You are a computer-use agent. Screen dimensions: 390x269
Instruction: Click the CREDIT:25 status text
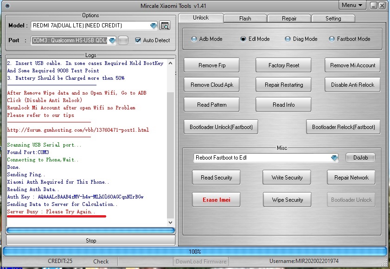(60, 261)
